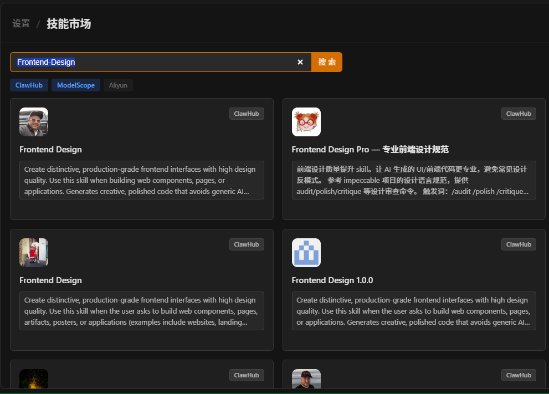549x394 pixels.
Task: Toggle the ModelScope source filter
Action: coord(76,85)
